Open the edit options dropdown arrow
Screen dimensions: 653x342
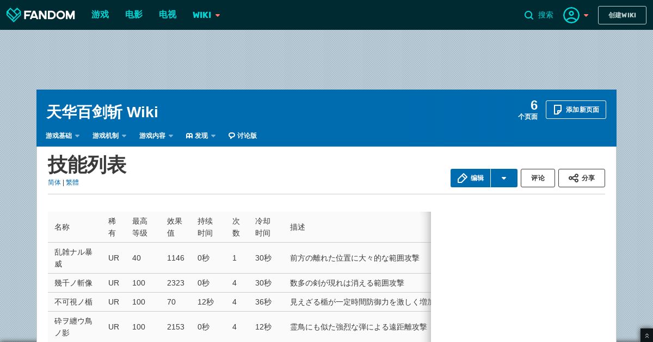(504, 178)
